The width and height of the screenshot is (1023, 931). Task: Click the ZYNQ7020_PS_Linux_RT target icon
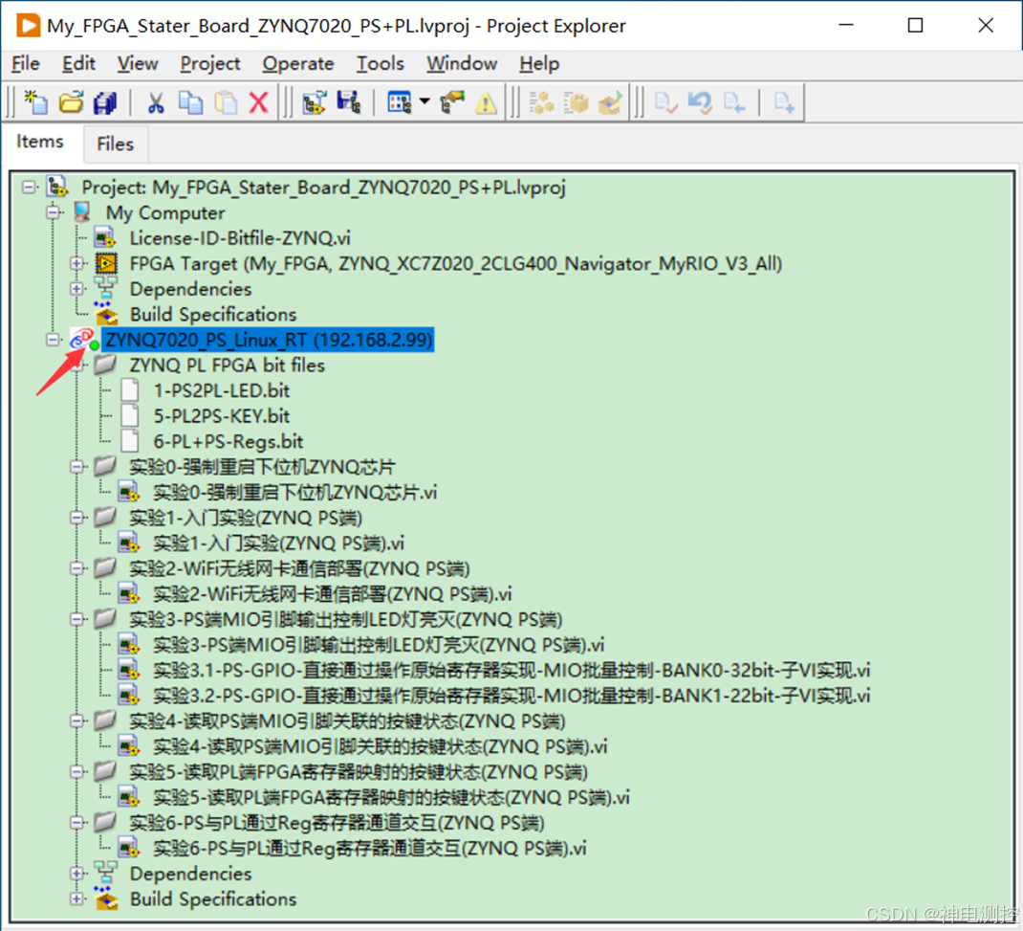85,340
